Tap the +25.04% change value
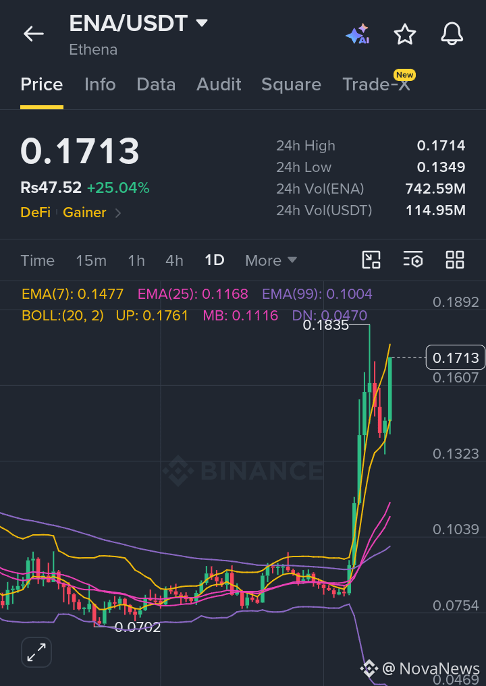Viewport: 486px width, 686px height. point(118,188)
